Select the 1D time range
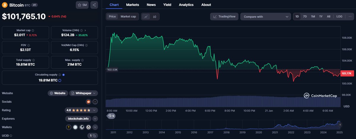The image size is (356, 139). pyautogui.click(x=297, y=17)
